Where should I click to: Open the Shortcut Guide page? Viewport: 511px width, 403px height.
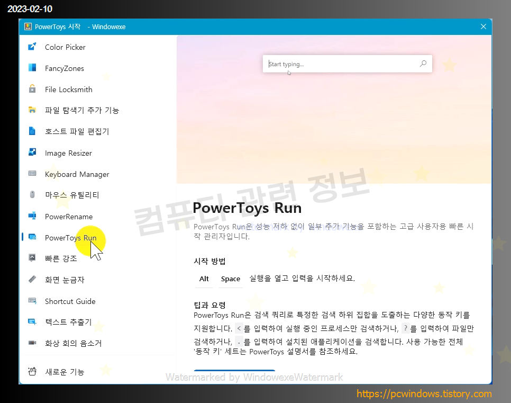(x=70, y=301)
